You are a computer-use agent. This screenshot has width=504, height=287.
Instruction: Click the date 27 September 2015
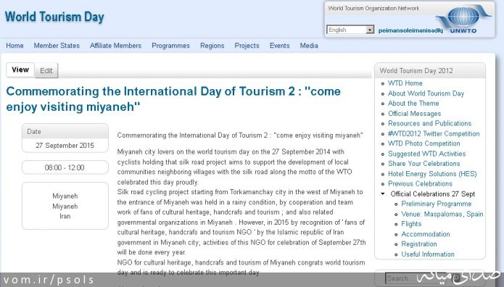65,145
